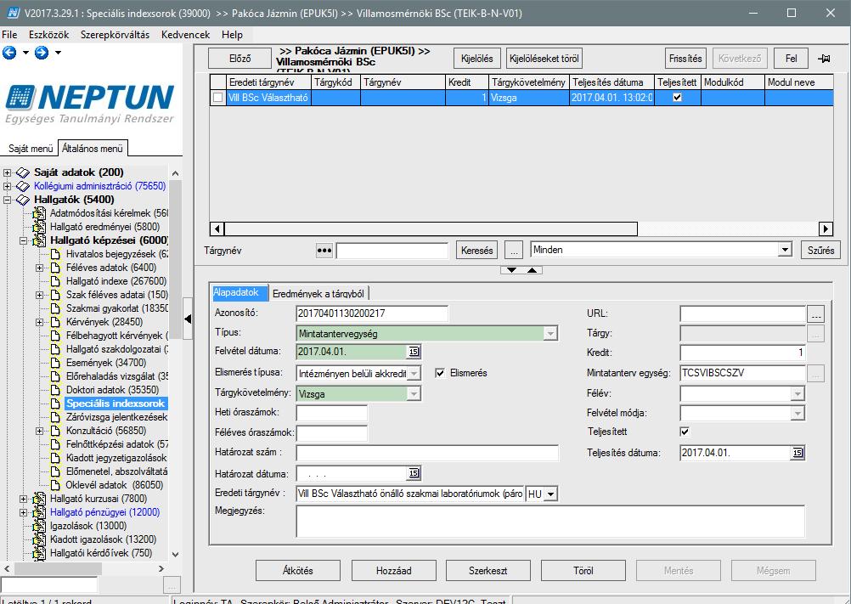Click the Előző button
This screenshot has height=604, width=851.
click(x=240, y=59)
